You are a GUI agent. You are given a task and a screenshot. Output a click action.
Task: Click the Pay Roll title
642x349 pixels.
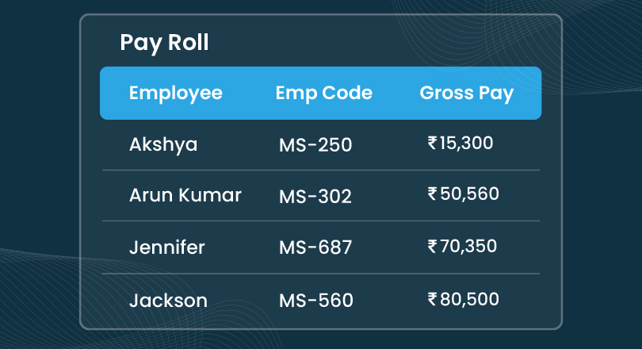164,42
